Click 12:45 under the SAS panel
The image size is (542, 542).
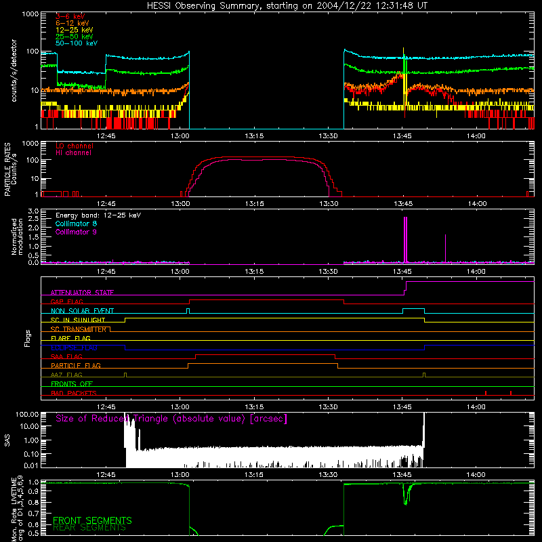[x=106, y=475]
